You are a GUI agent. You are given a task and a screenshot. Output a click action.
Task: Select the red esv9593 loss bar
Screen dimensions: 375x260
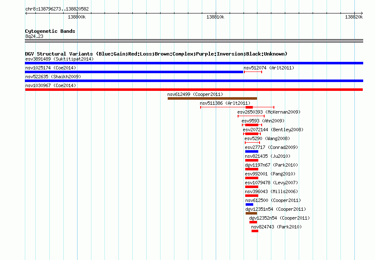252,125
